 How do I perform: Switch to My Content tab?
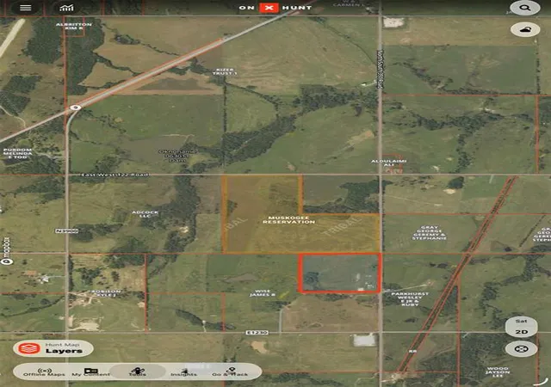click(90, 372)
